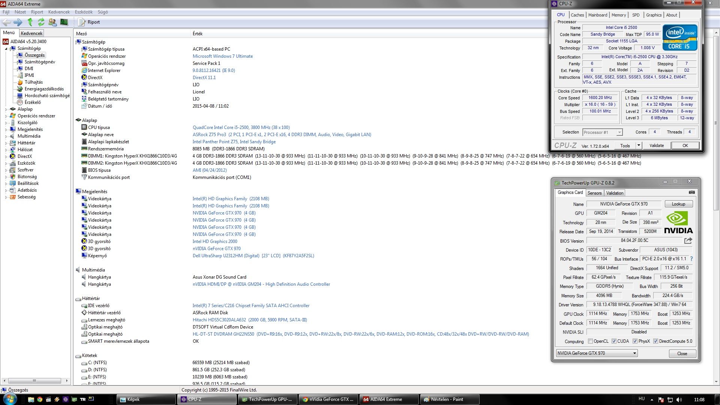Open the Fájl menu
The width and height of the screenshot is (720, 405).
point(6,12)
